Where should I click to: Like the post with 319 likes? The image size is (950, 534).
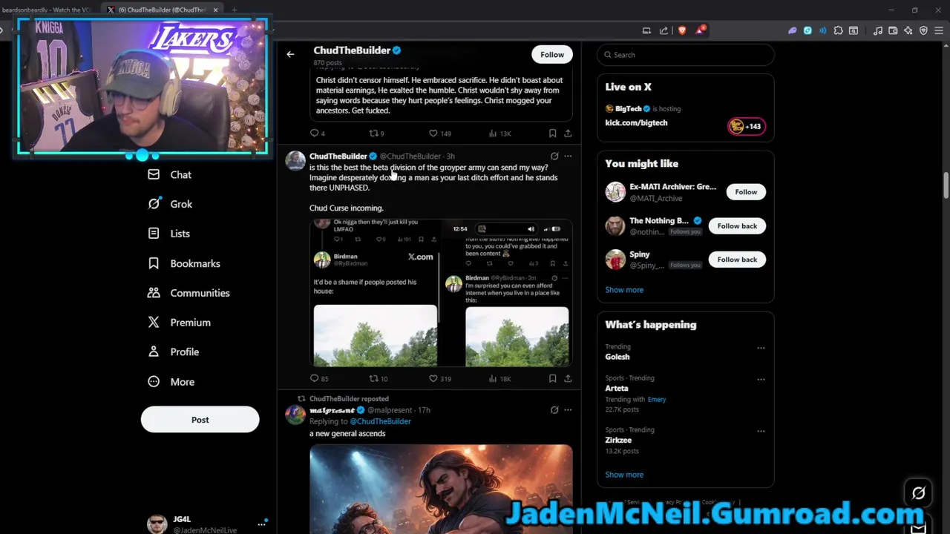point(433,378)
